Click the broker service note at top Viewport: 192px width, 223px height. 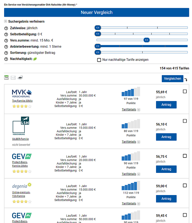(41, 5)
